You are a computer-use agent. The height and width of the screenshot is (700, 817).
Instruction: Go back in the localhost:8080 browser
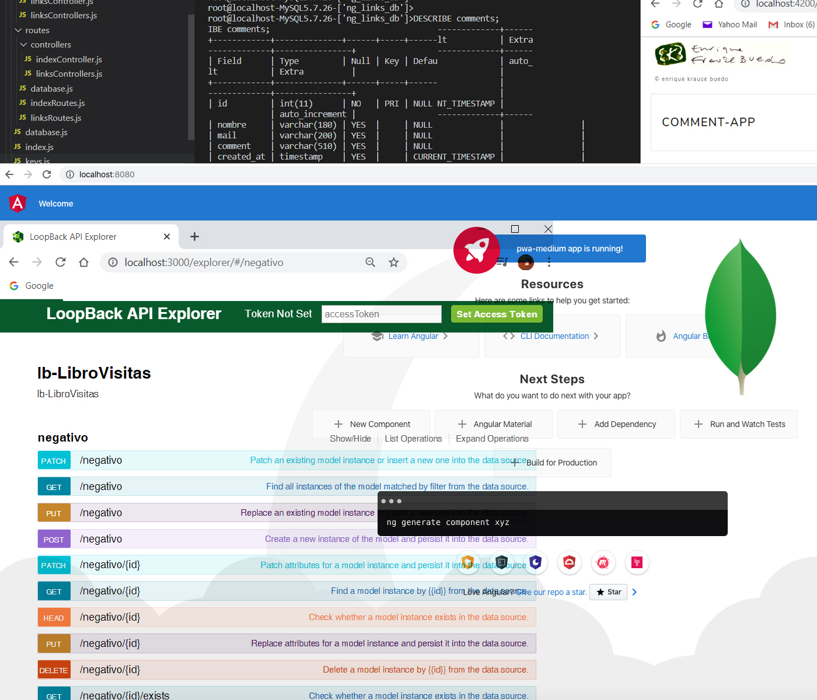click(x=9, y=174)
